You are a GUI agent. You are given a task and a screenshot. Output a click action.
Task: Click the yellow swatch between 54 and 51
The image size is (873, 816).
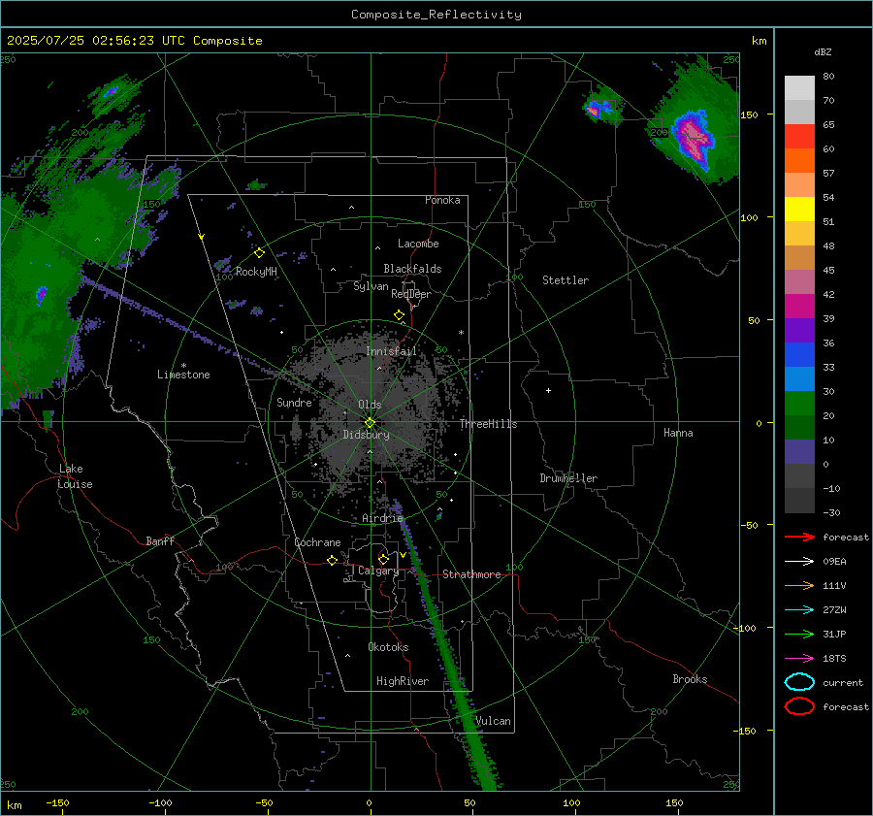tap(799, 209)
